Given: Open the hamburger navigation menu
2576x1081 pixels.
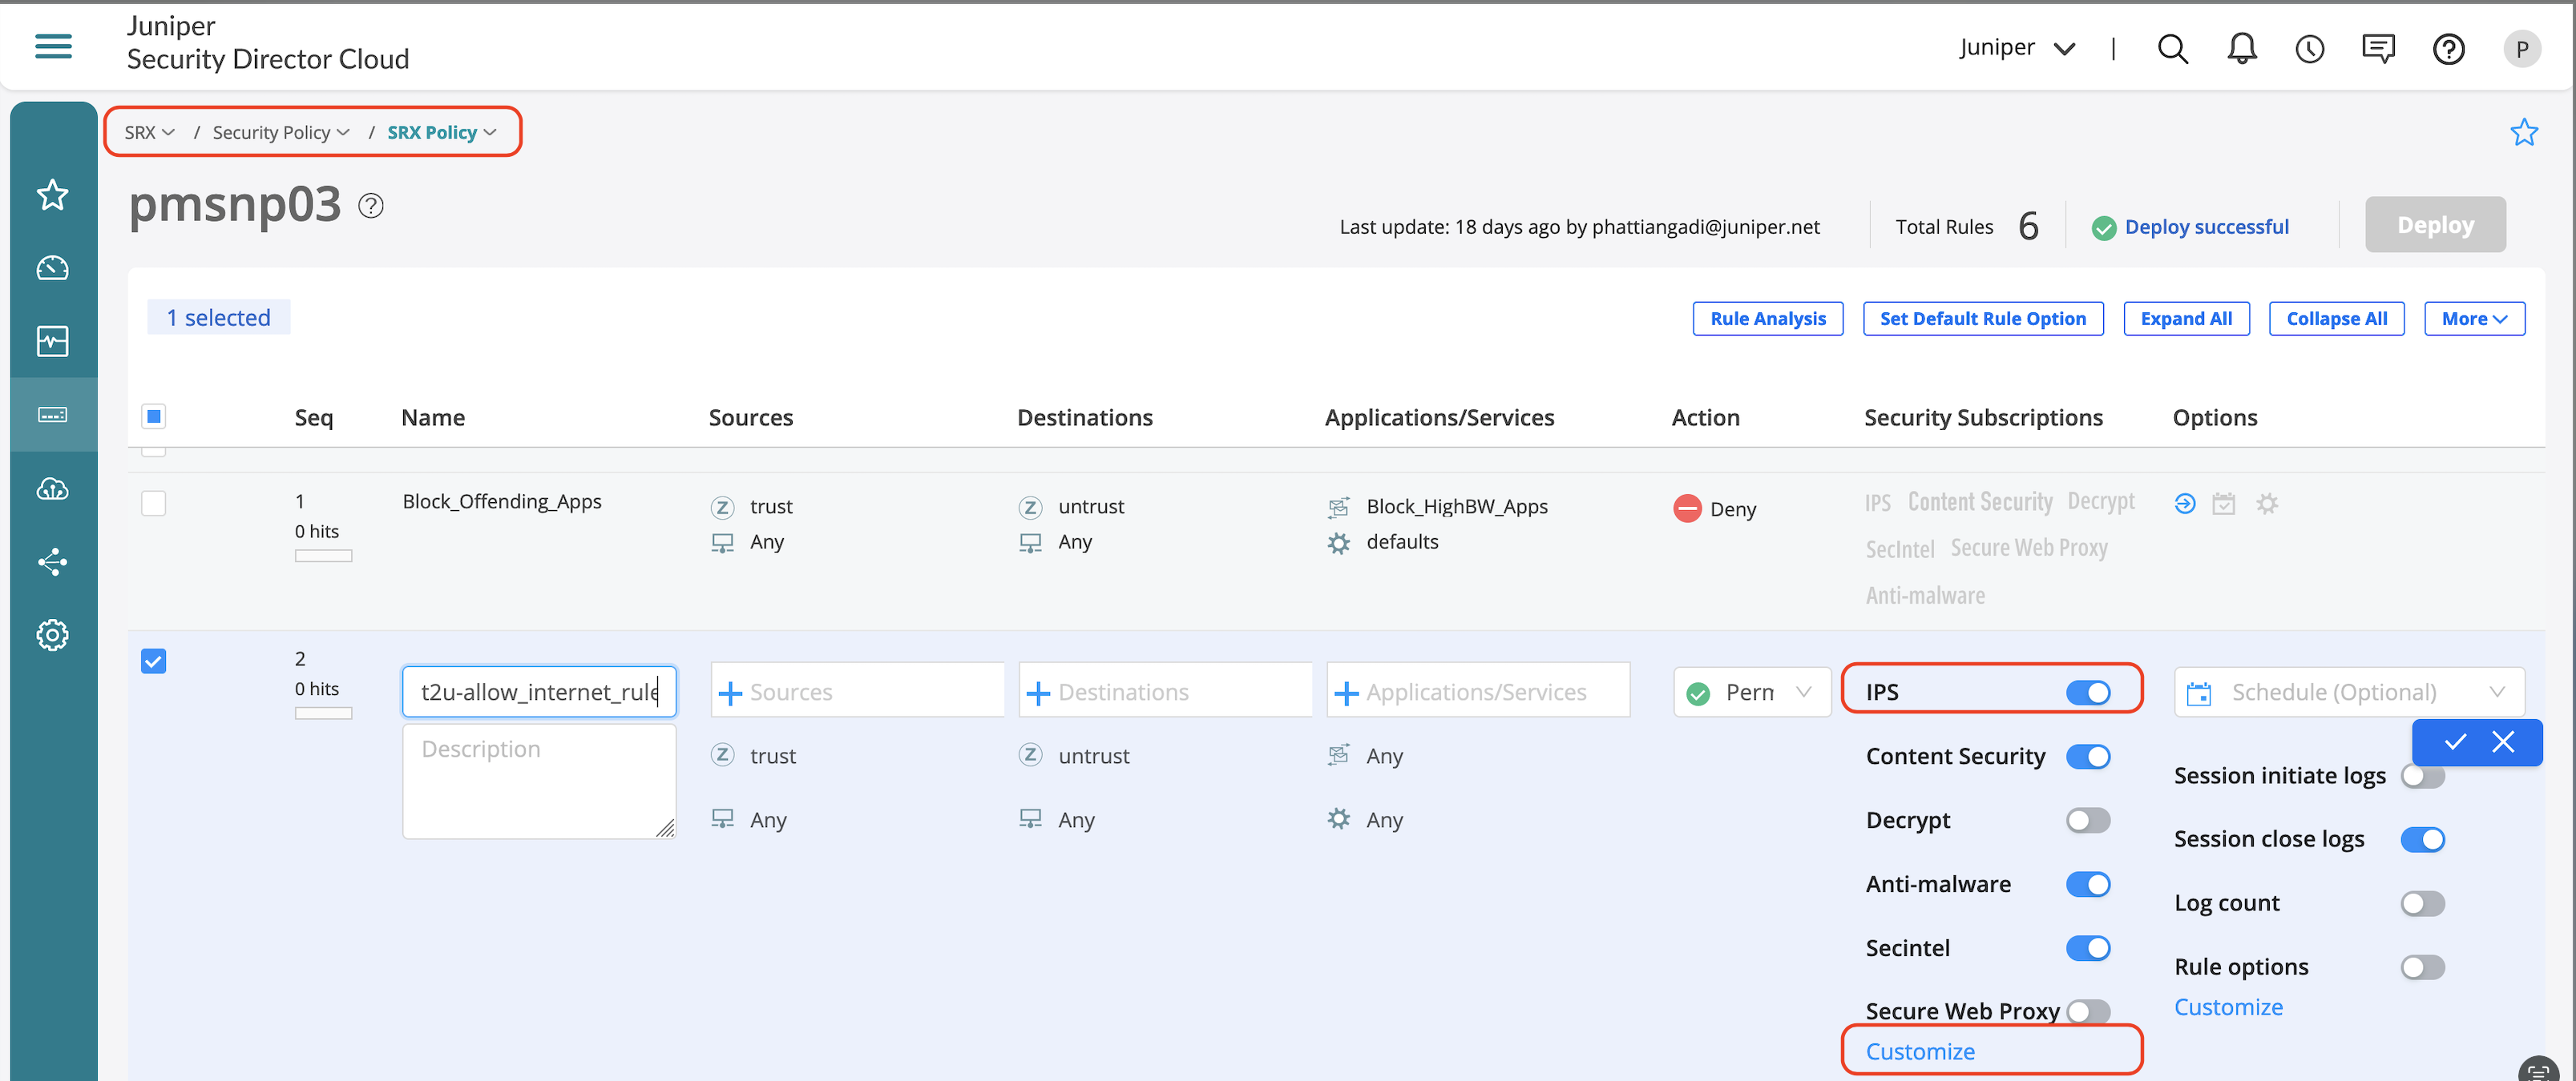Looking at the screenshot, I should coord(53,46).
